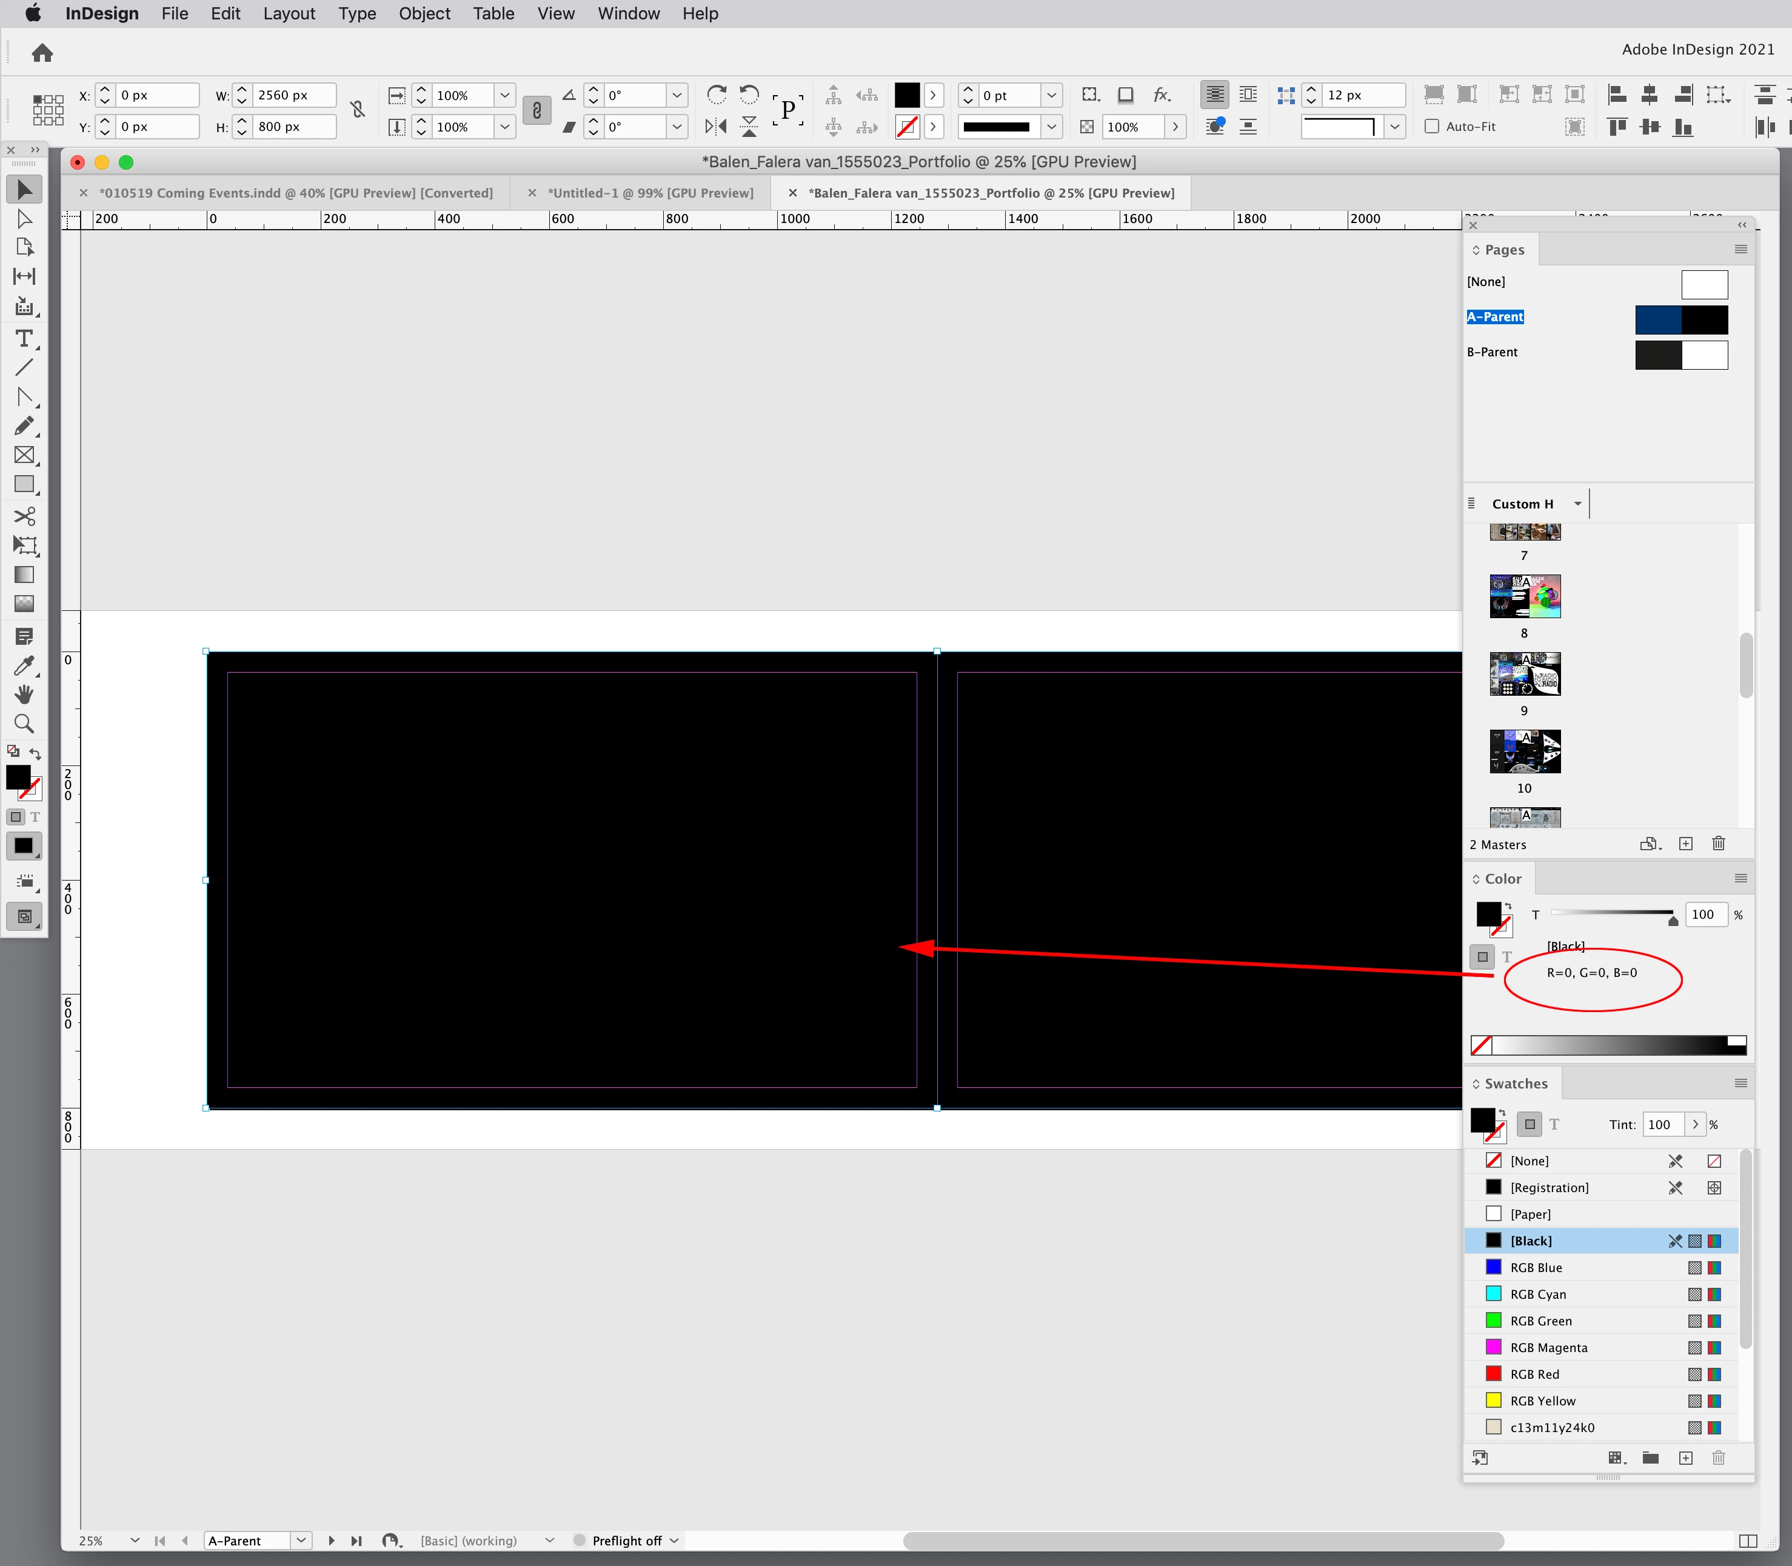Select the Type tool
This screenshot has width=1792, height=1566.
pos(24,338)
